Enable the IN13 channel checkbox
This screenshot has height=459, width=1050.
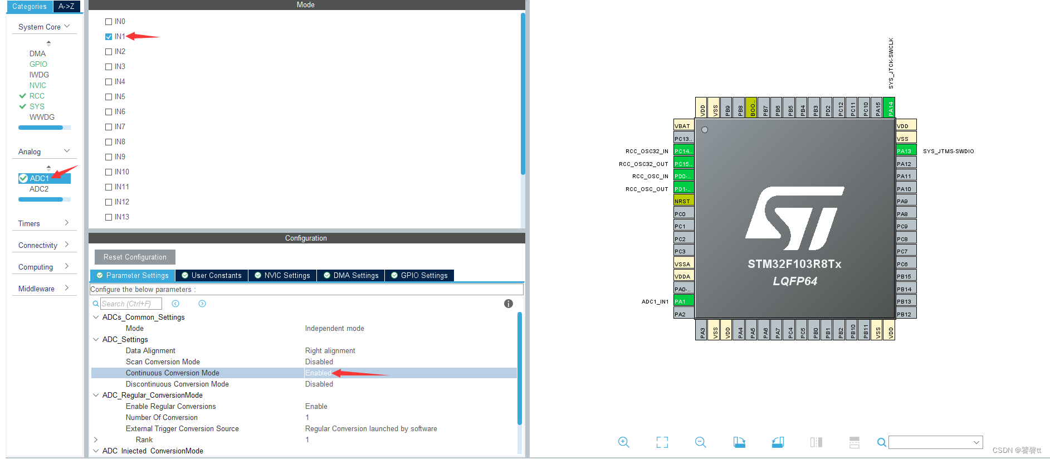click(109, 217)
